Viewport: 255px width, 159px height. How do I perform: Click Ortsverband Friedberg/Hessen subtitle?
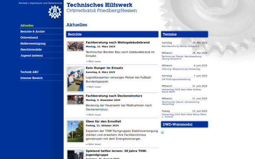102,11
